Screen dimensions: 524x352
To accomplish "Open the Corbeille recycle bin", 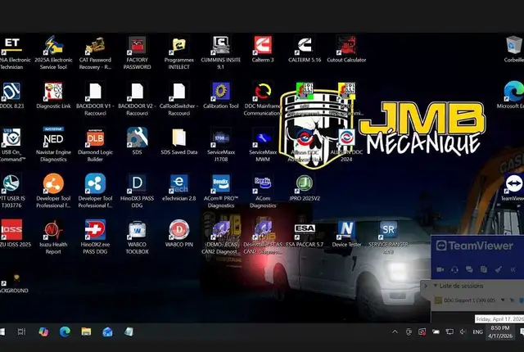I will [x=514, y=49].
